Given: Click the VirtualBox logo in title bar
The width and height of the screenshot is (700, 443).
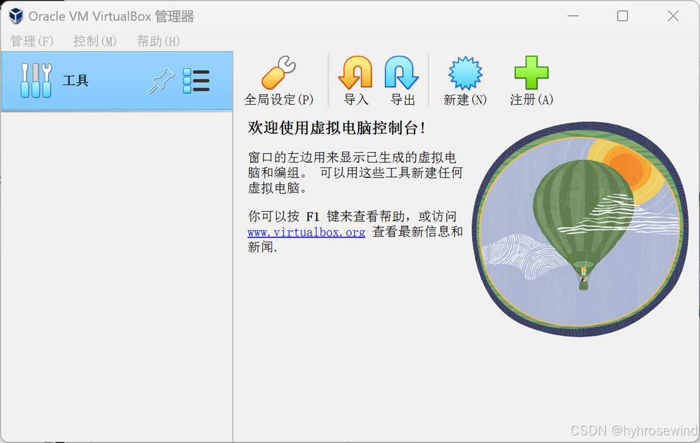Looking at the screenshot, I should click(16, 16).
